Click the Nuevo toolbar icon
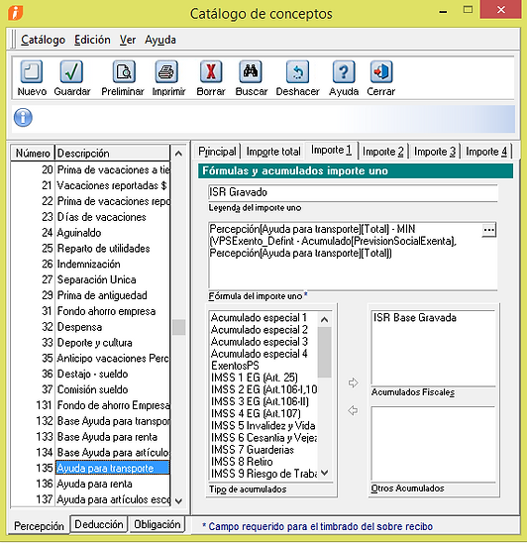The image size is (527, 543). pos(32,71)
